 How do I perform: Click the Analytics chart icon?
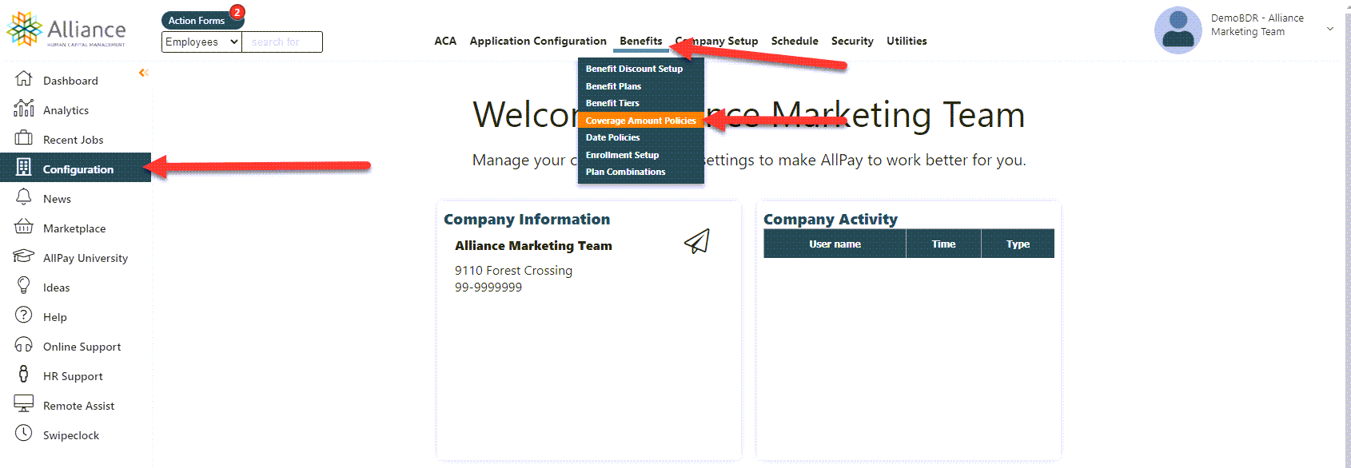(24, 108)
